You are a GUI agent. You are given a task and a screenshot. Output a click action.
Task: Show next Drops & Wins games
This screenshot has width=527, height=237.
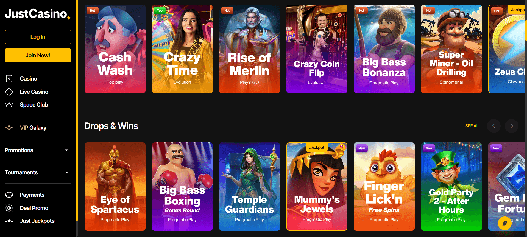pyautogui.click(x=512, y=126)
